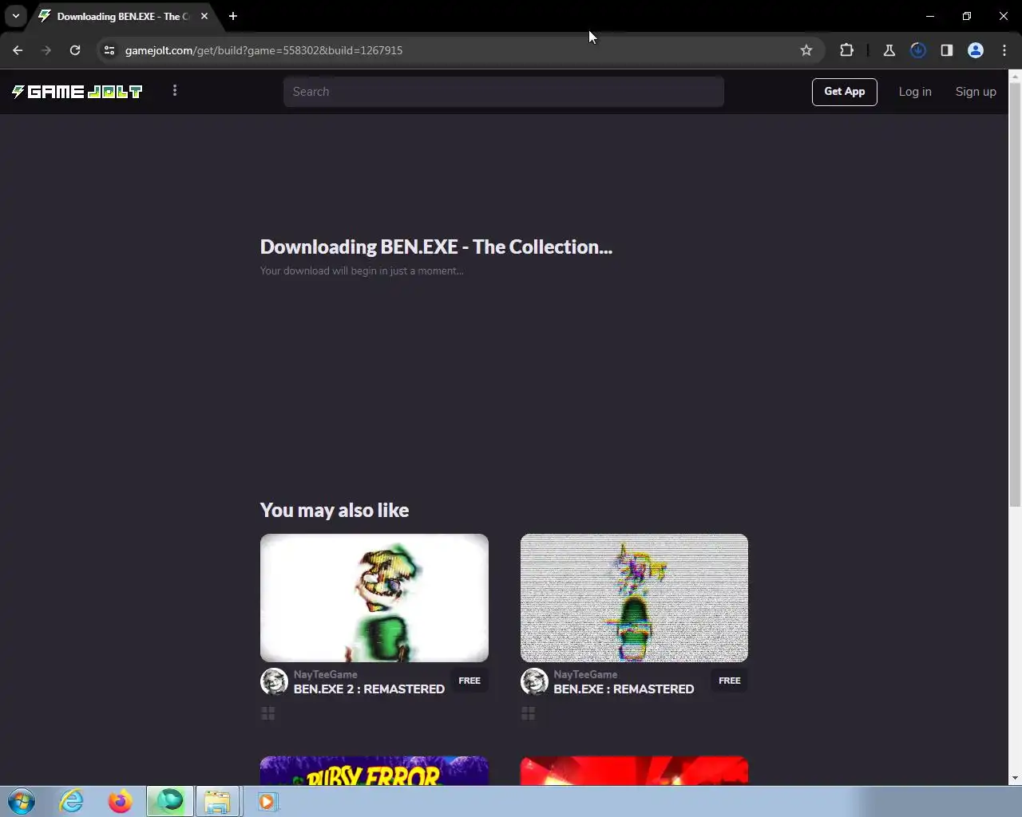Click FREE tag on BEN.EXE : REMASTERED
This screenshot has width=1022, height=817.
730,681
